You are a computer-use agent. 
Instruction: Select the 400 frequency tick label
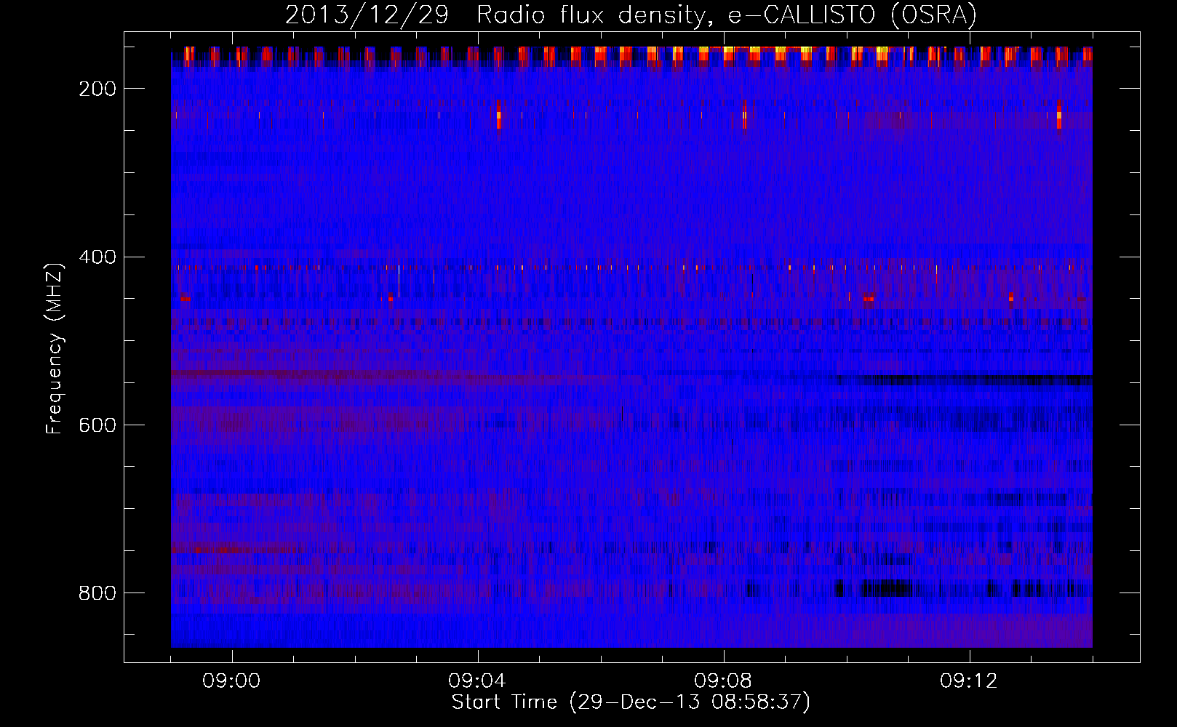click(x=97, y=257)
